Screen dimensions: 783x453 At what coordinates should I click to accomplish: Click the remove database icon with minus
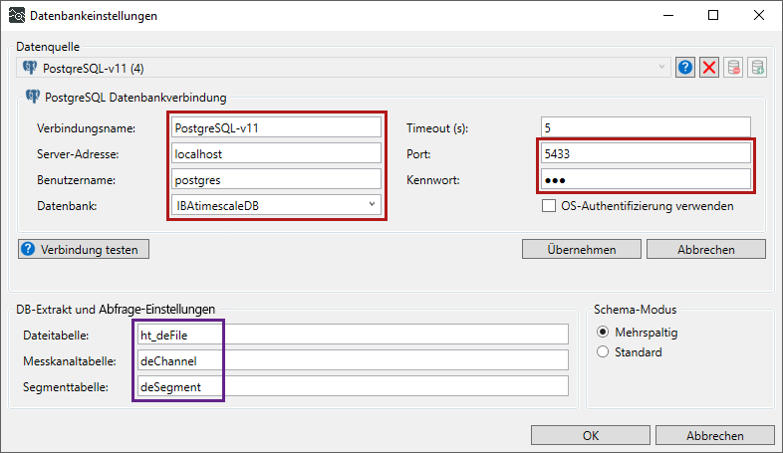(734, 68)
